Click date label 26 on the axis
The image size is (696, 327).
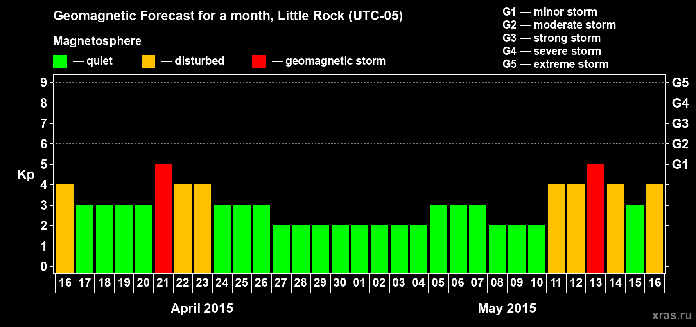(x=261, y=282)
